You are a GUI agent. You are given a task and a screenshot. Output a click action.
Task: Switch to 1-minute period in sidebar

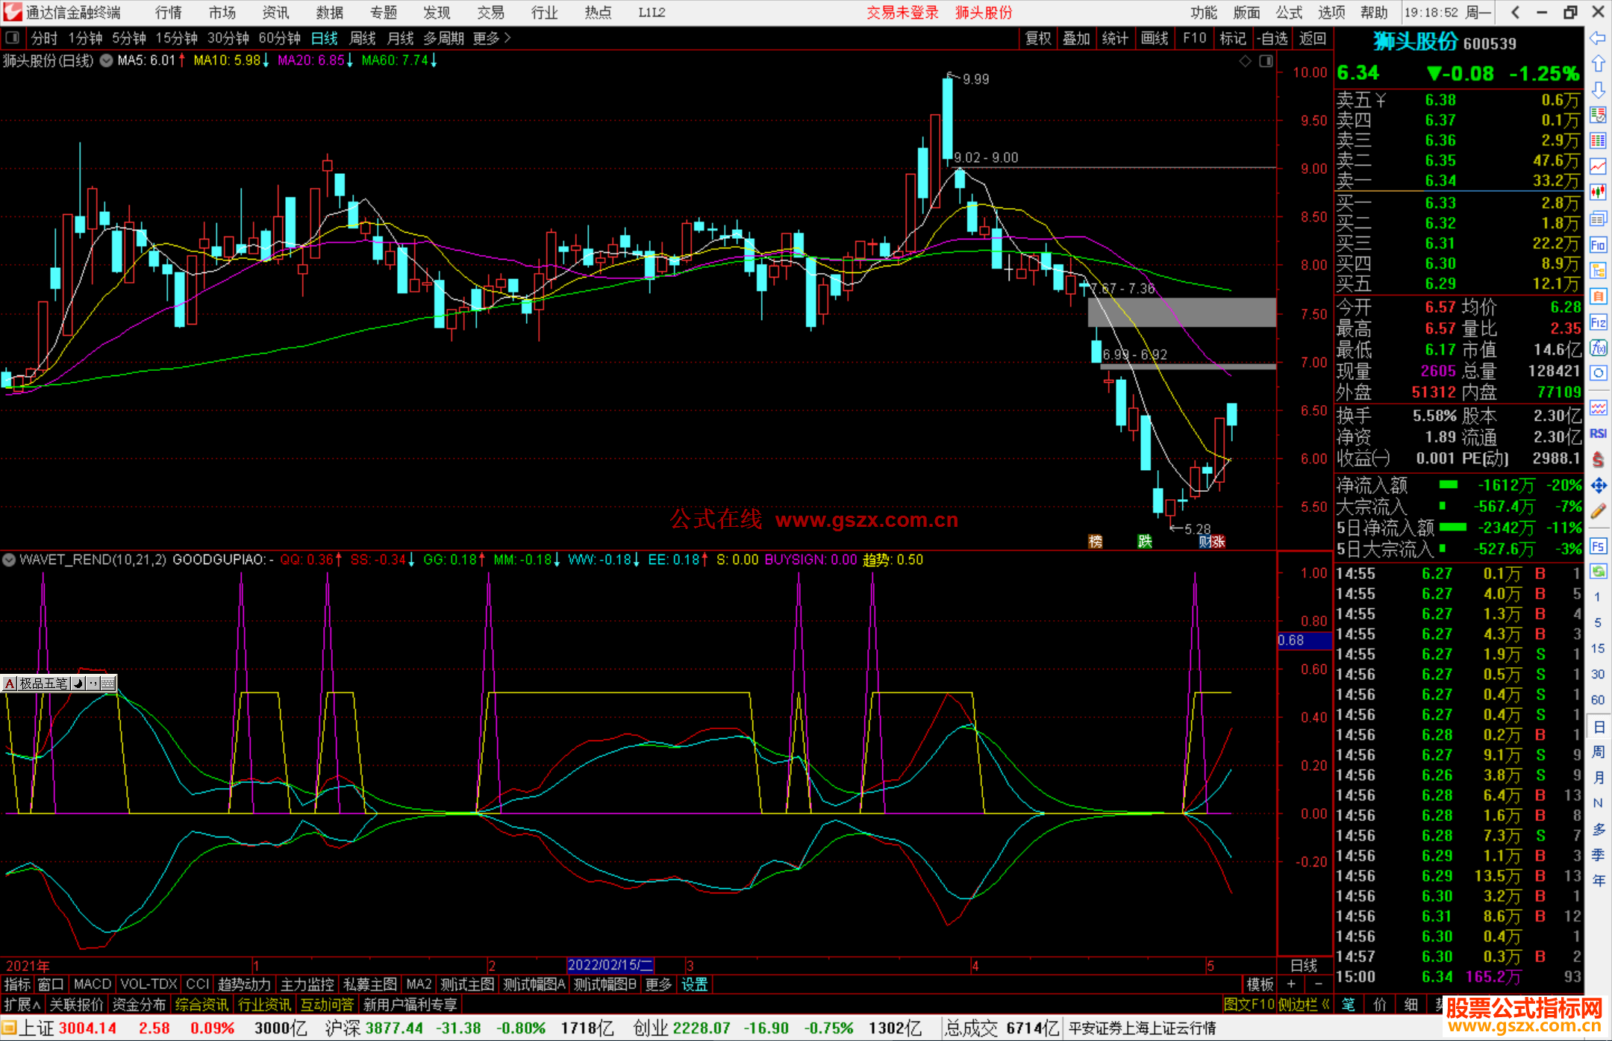coord(1598,597)
